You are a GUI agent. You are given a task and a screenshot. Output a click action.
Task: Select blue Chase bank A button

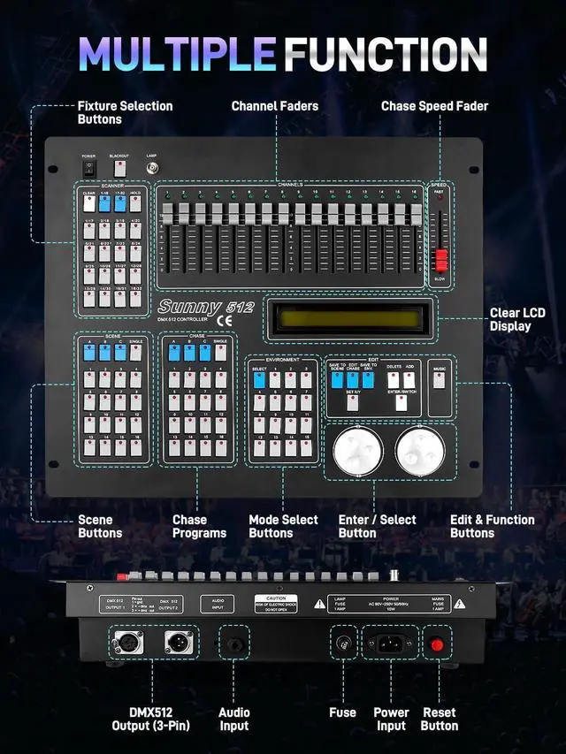coord(174,353)
